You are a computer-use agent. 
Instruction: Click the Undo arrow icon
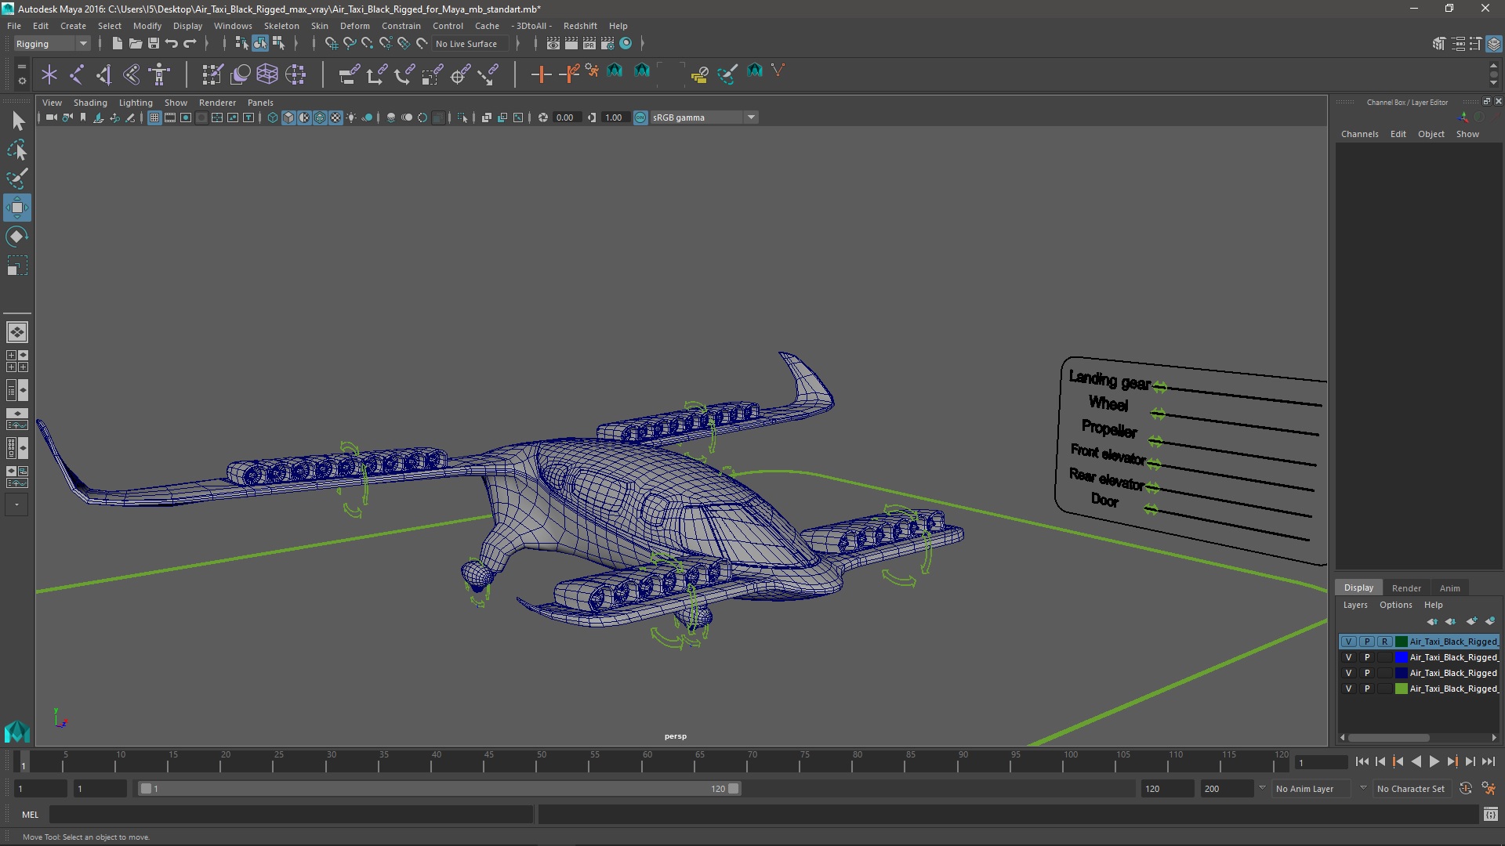coord(172,44)
